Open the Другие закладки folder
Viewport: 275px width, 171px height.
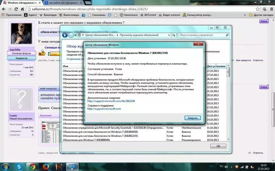[x=261, y=15]
